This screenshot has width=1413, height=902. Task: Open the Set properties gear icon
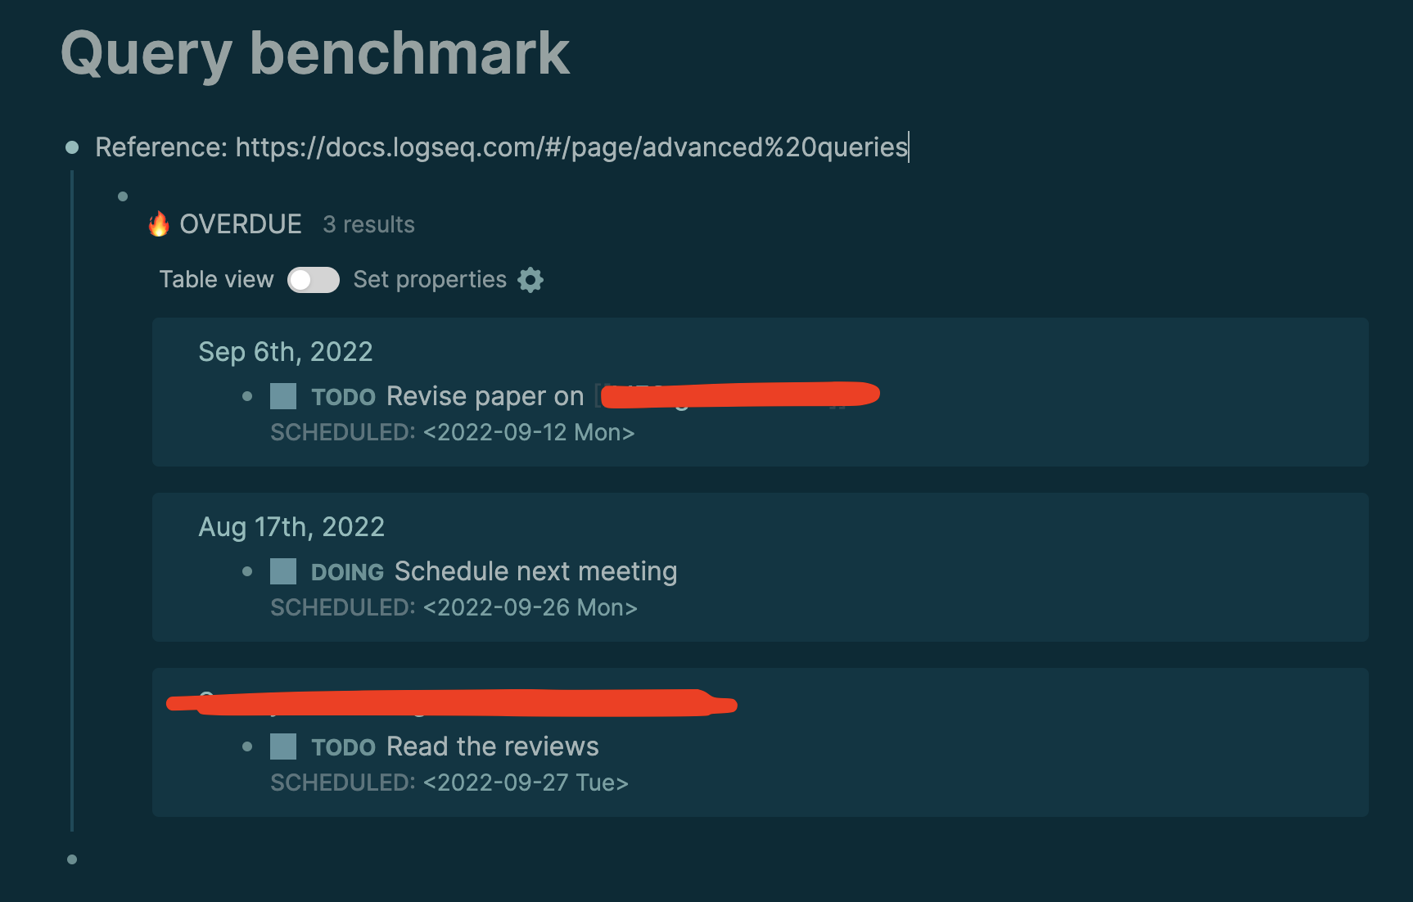530,280
